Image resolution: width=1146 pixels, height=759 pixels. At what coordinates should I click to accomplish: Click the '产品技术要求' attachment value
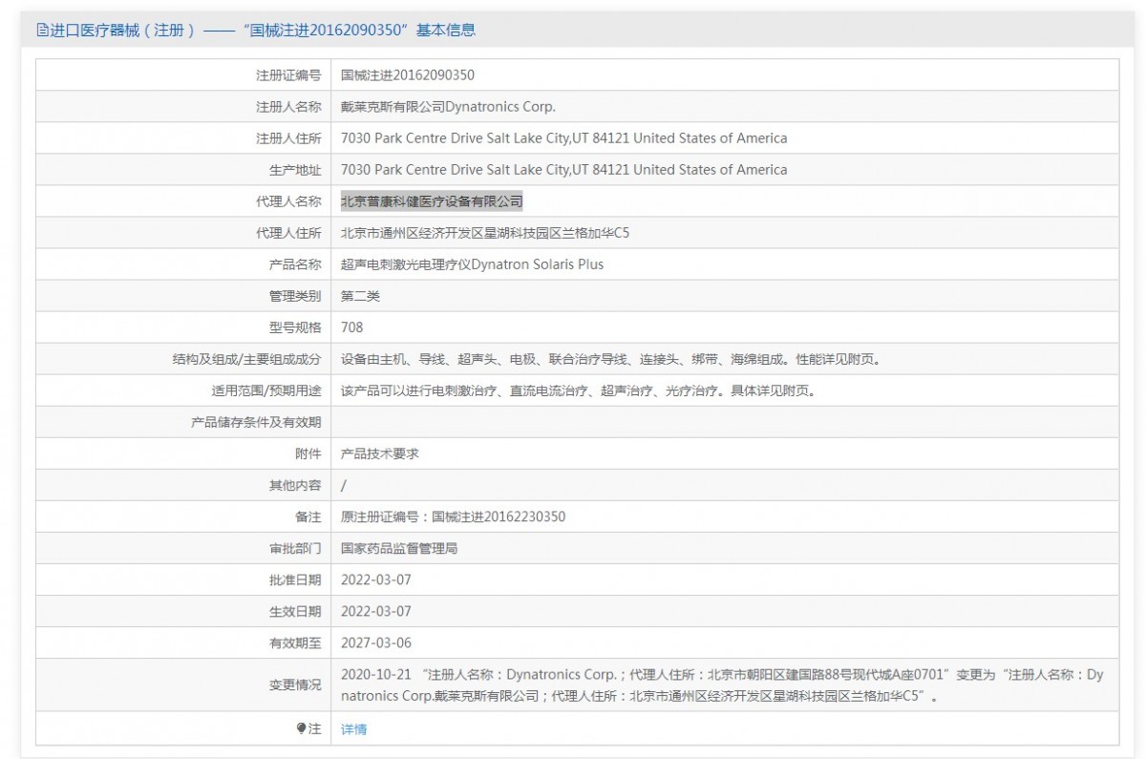coord(379,453)
